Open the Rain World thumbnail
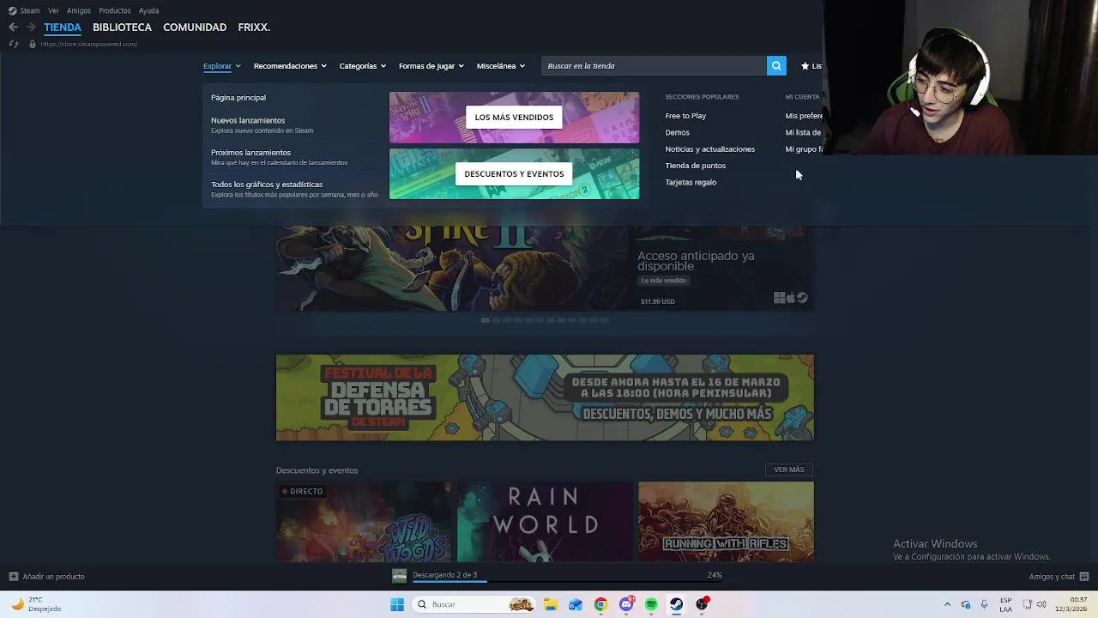The height and width of the screenshot is (618, 1098). coord(545,522)
